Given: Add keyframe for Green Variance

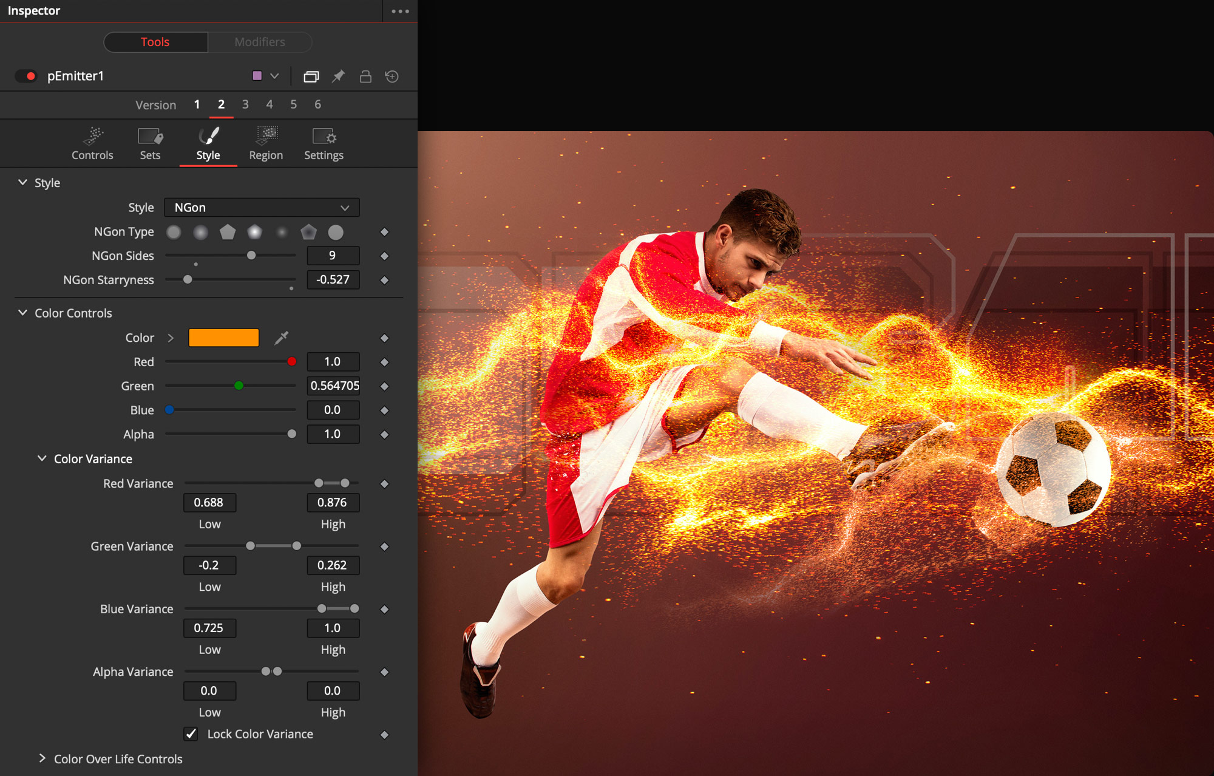Looking at the screenshot, I should (x=384, y=546).
